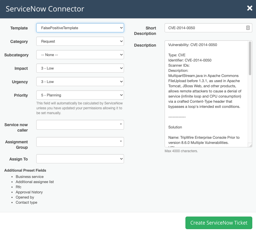Open the Template dropdown showing FalsePositiveTemplate
256x232 pixels.
[80, 28]
